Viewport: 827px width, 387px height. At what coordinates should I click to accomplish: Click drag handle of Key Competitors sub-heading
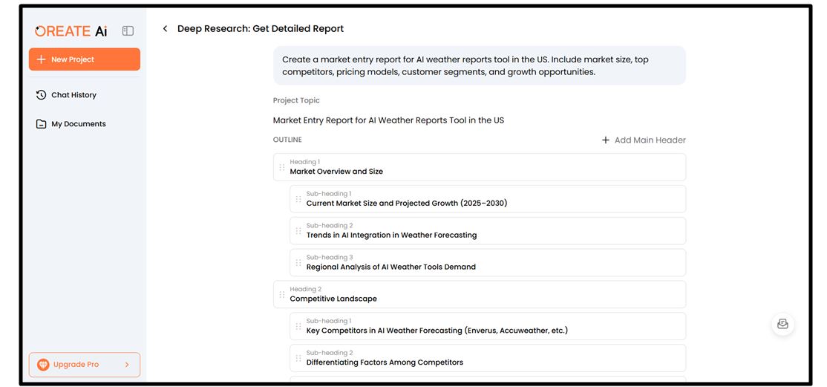(x=298, y=327)
